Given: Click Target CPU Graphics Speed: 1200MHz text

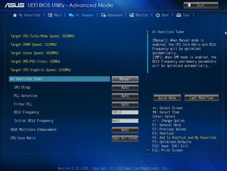Looking at the screenshot, I should coord(41,70).
